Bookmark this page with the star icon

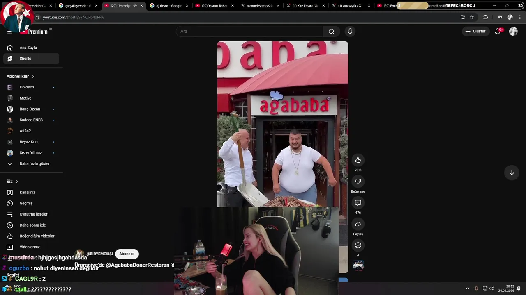tap(472, 17)
